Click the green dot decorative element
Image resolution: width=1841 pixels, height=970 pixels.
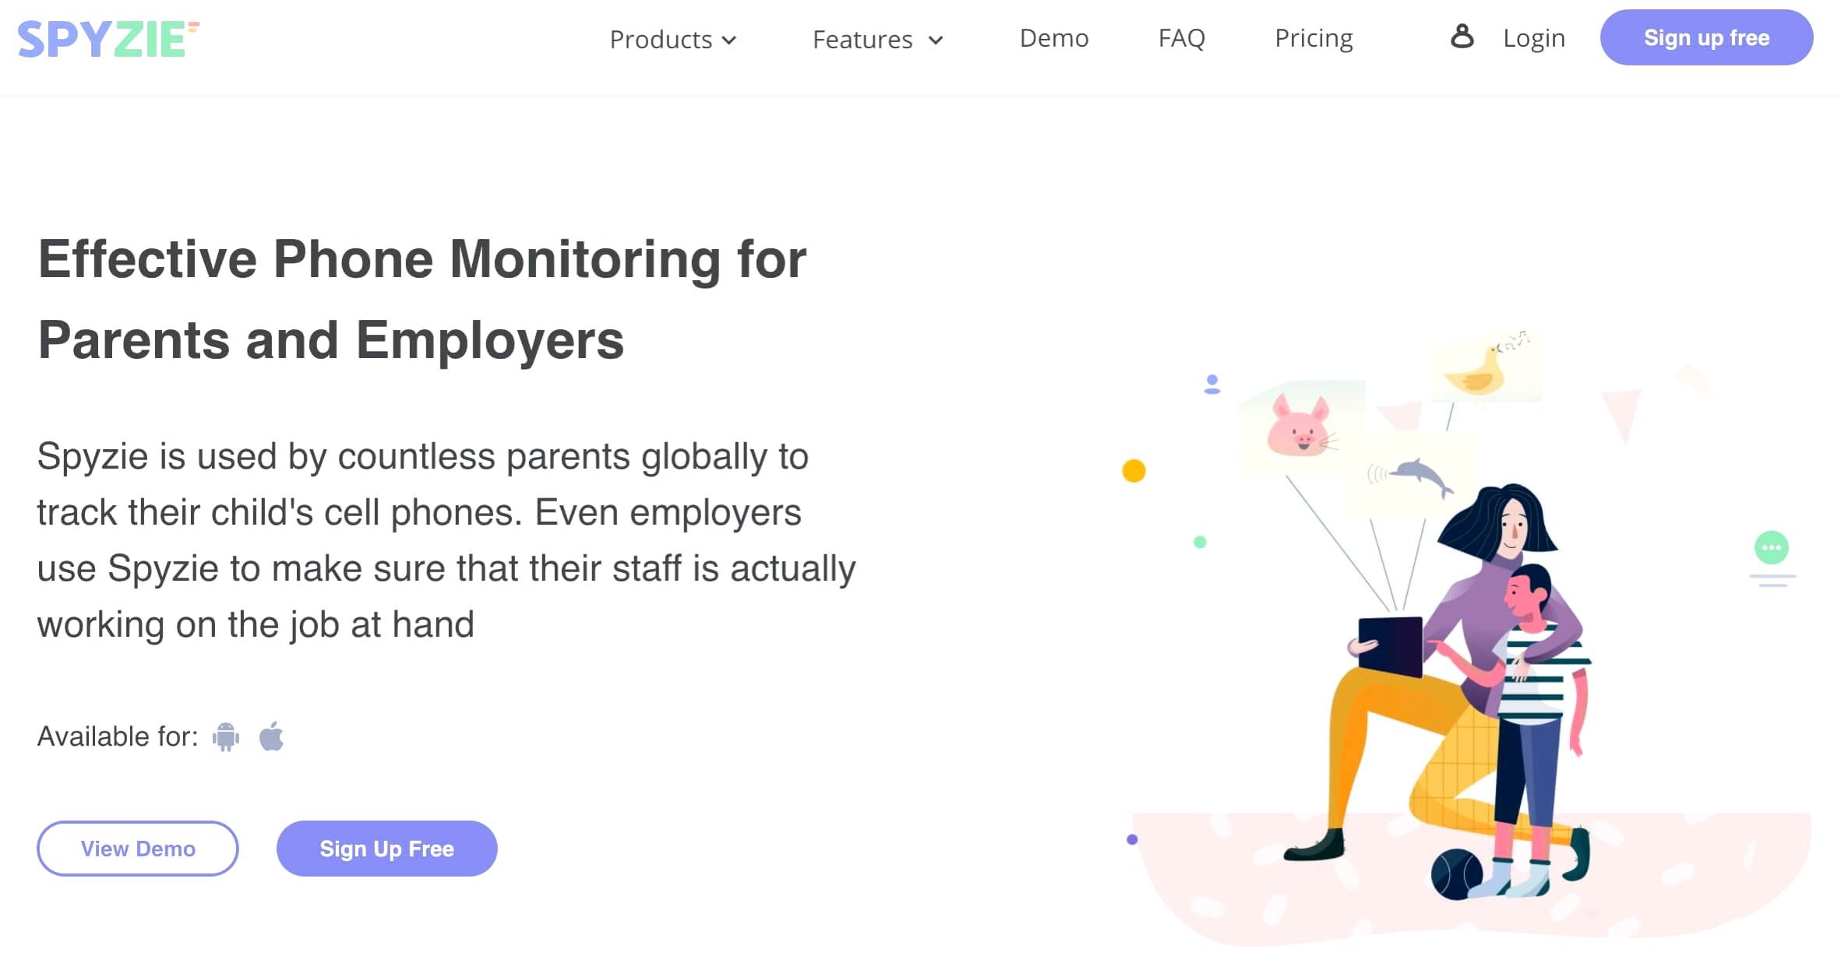(x=1201, y=542)
